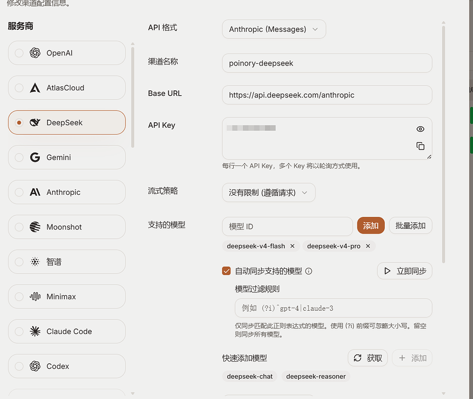Add deepseek-reasoner quick model tag

(316, 376)
